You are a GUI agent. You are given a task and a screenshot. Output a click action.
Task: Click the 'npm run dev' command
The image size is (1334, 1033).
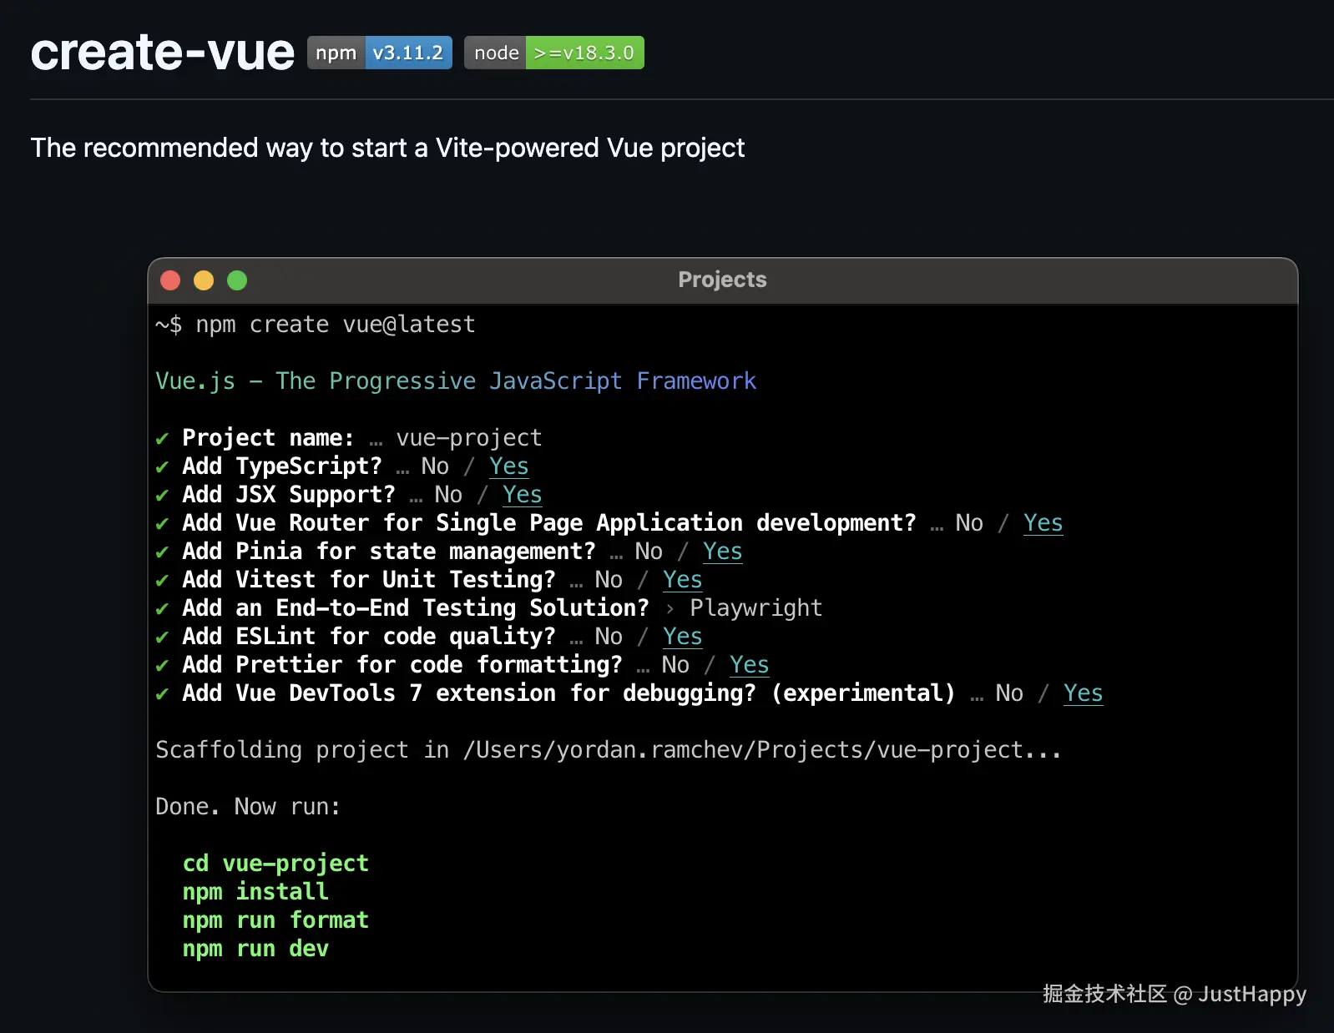coord(255,948)
